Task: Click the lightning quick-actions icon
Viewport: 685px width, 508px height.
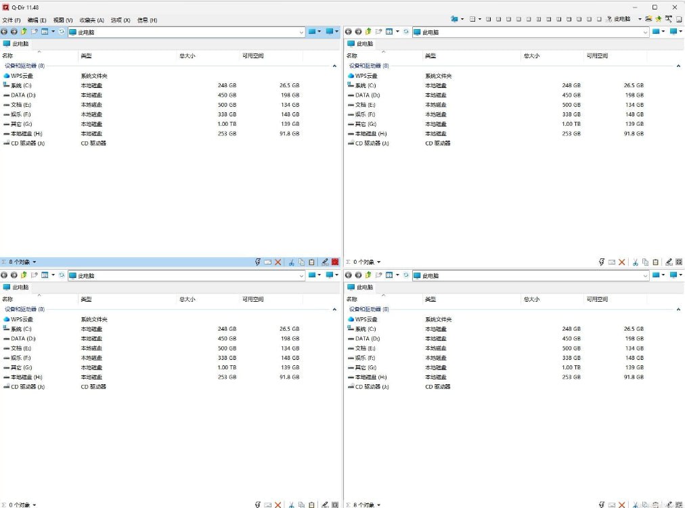Action: coord(258,262)
